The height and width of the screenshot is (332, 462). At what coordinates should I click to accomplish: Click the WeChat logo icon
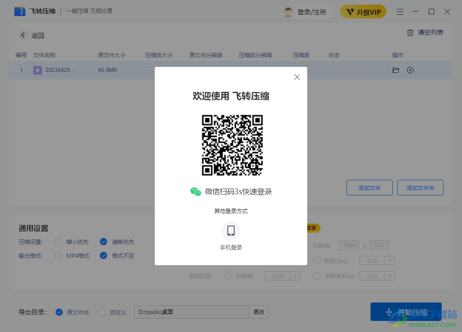[x=195, y=192]
